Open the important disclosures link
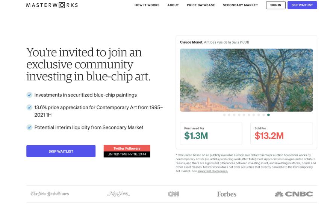Image resolution: width=336 pixels, height=213 pixels. click(212, 171)
